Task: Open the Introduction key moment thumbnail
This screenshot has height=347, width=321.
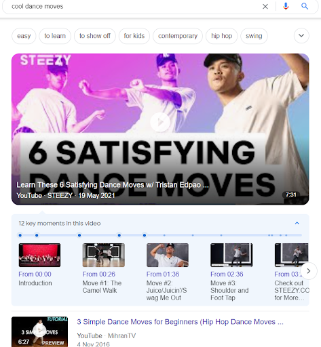Action: [x=39, y=255]
